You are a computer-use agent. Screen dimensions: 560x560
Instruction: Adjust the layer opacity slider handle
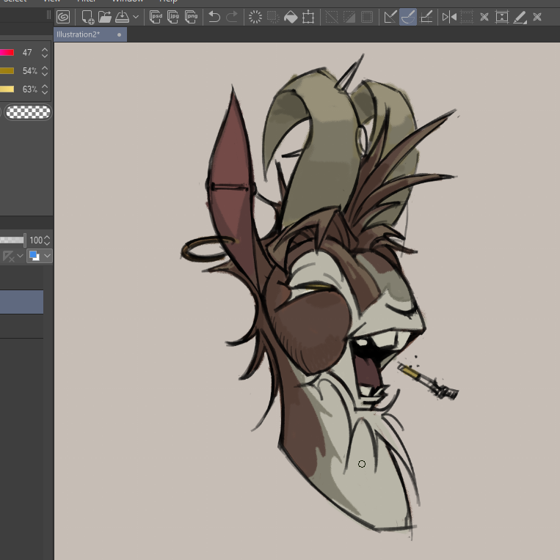[x=25, y=240]
